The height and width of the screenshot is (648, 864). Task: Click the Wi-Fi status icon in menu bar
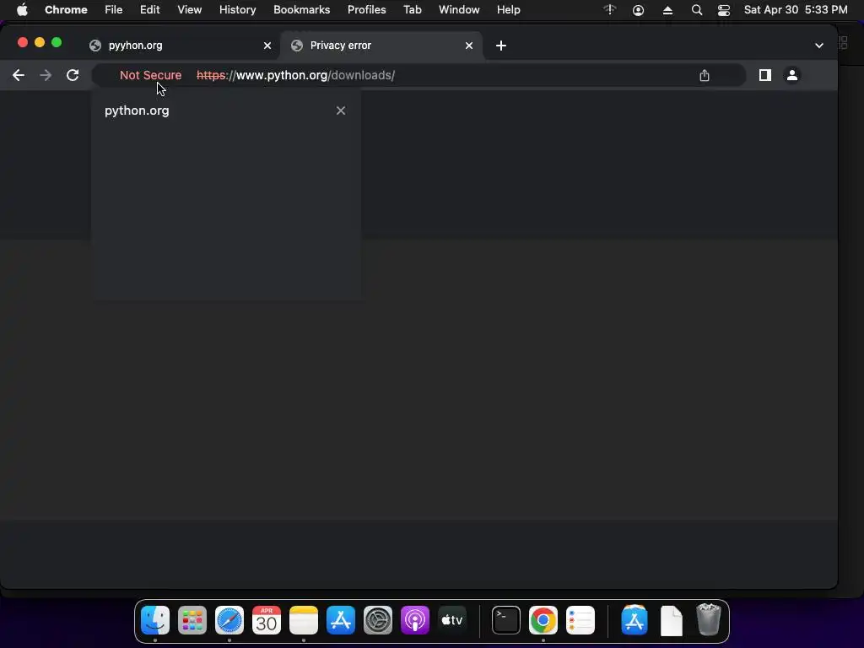click(609, 10)
